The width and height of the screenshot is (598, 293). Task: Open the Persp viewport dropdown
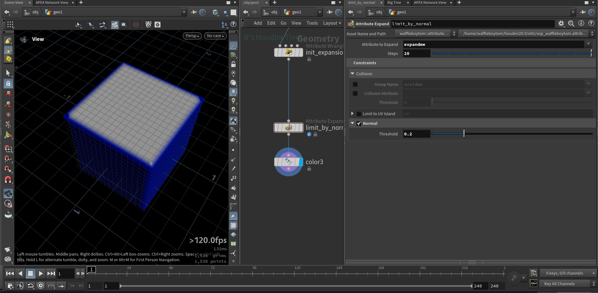tap(192, 36)
